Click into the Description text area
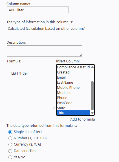This screenshot has width=119, height=162. (45, 51)
